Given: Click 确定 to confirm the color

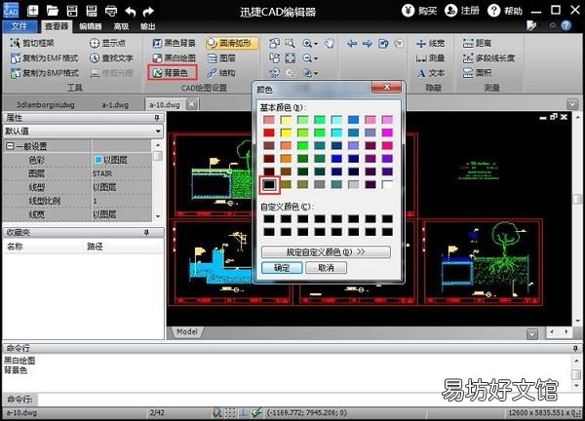Looking at the screenshot, I should click(282, 268).
